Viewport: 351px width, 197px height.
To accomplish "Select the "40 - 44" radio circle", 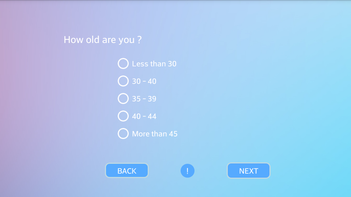I will tap(123, 116).
